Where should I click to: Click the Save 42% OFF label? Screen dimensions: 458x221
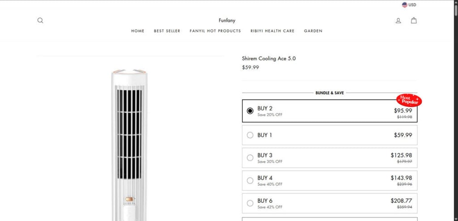point(270,207)
